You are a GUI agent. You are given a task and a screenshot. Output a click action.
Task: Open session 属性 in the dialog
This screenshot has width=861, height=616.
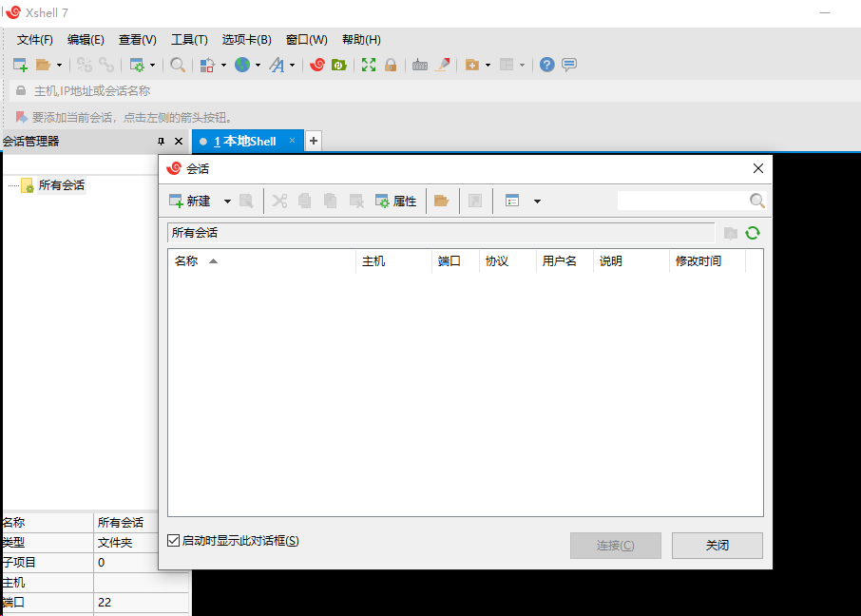pos(397,201)
